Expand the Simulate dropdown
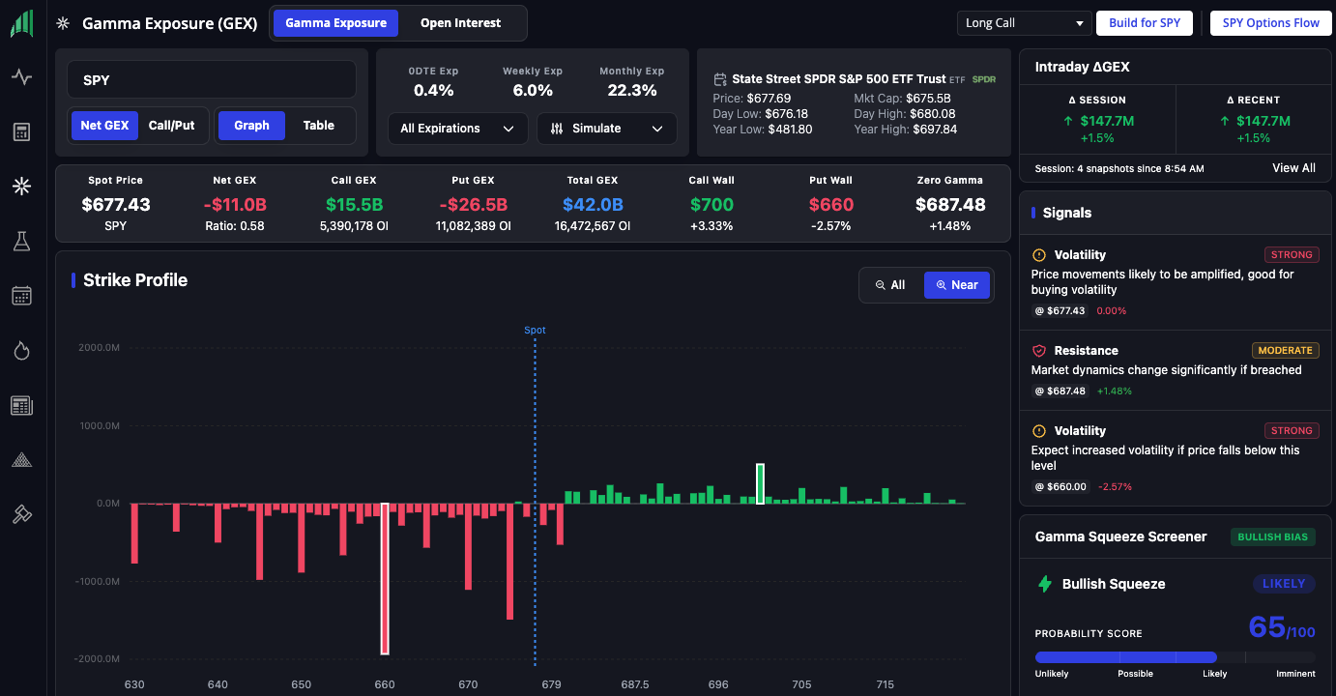 [607, 128]
